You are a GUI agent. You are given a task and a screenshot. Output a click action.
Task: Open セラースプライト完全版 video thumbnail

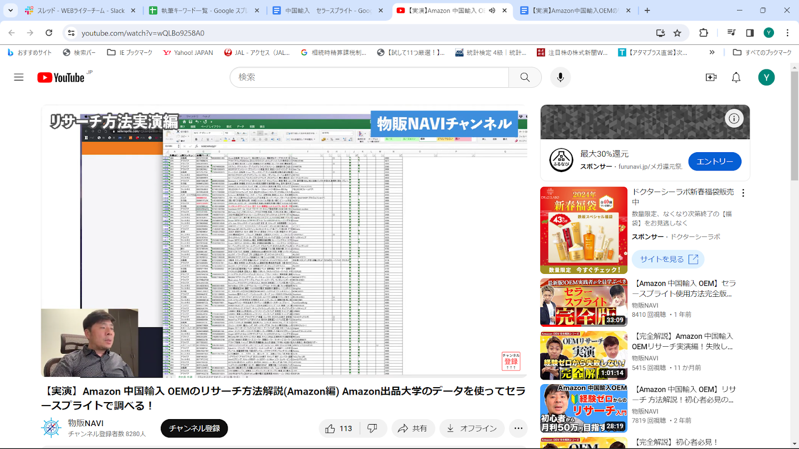tap(584, 302)
